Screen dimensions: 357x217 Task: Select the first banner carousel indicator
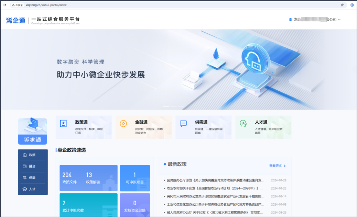(x=166, y=106)
